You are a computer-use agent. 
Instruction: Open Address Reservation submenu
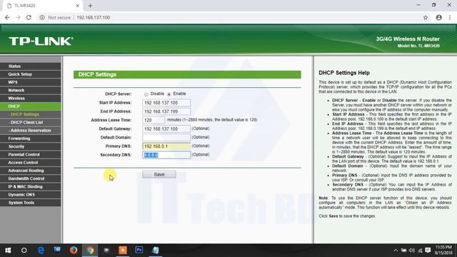(31, 130)
